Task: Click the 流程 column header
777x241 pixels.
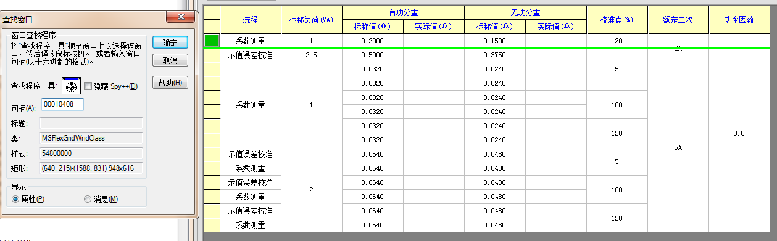Action: (x=250, y=20)
